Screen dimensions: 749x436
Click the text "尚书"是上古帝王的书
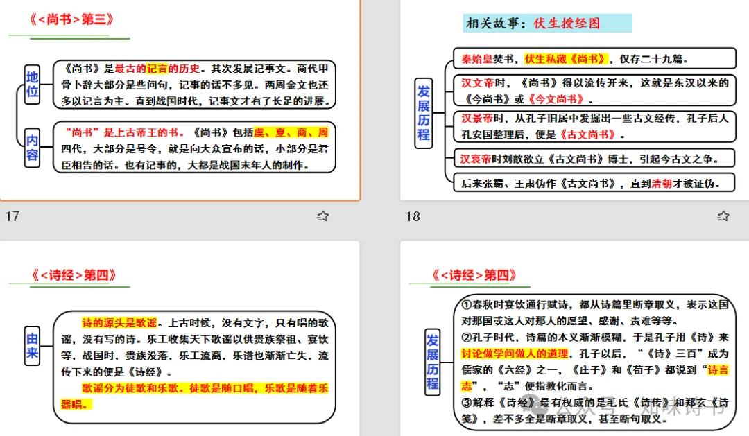122,132
